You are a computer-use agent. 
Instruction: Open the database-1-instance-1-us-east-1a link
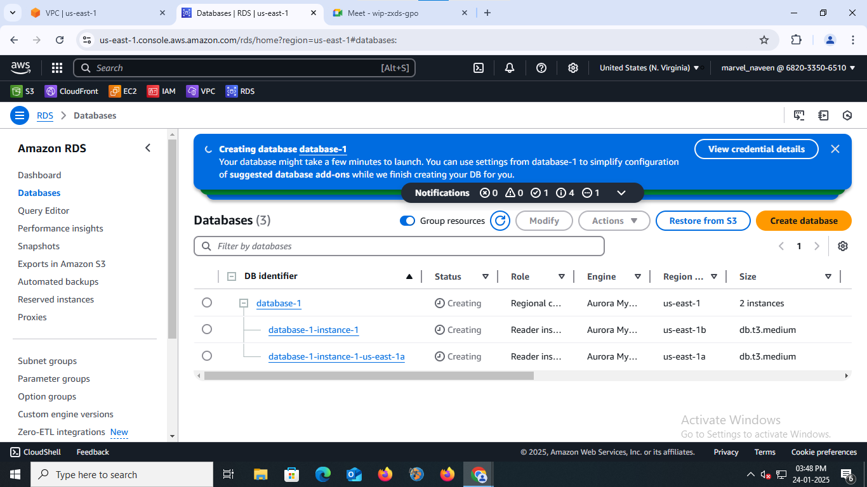tap(336, 356)
